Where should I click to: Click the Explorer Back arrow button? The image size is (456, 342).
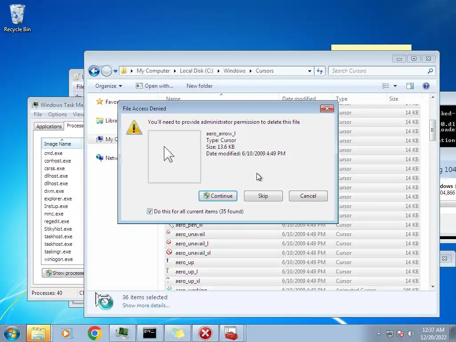(94, 71)
